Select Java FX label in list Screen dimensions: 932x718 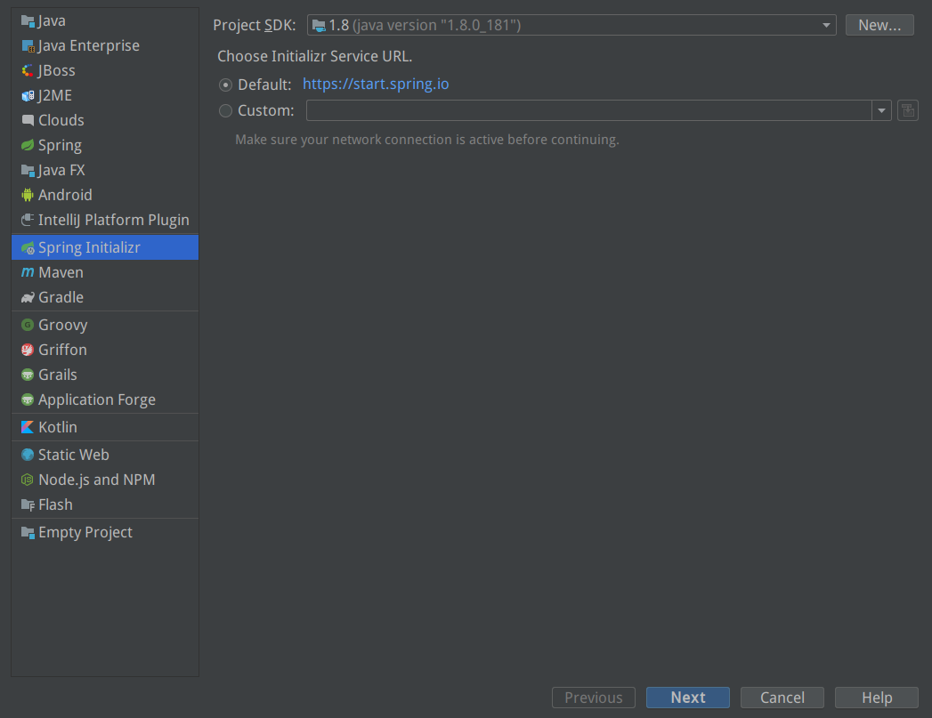pos(61,171)
